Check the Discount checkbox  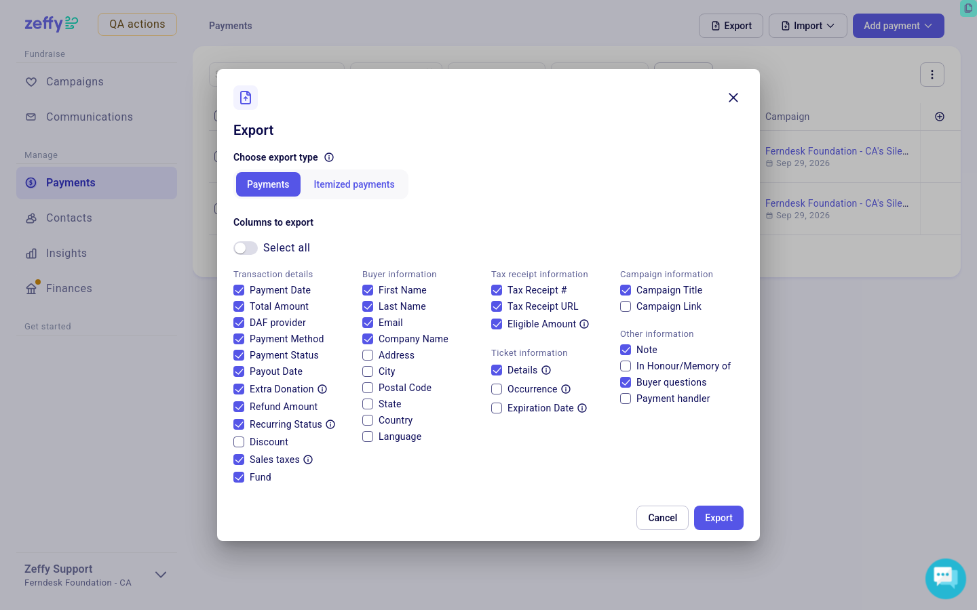(239, 442)
